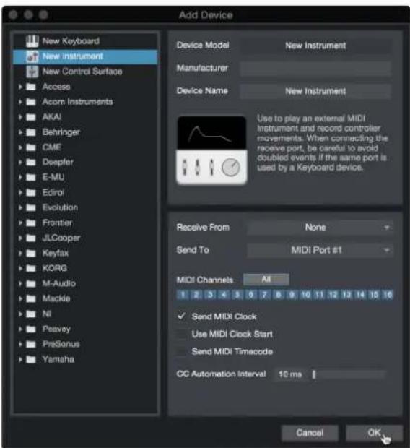Expand the M-Audio folder arrow
Viewport: 410px width, 448px height.
20,283
